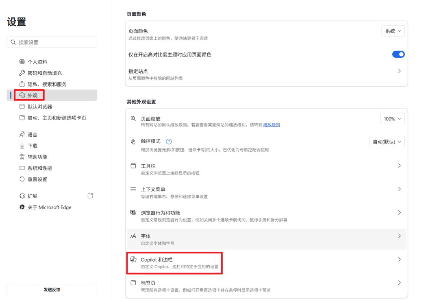Screen dimensions: 439x301
Task: Select the 扩展 puzzle piece icon
Action: tap(22, 196)
